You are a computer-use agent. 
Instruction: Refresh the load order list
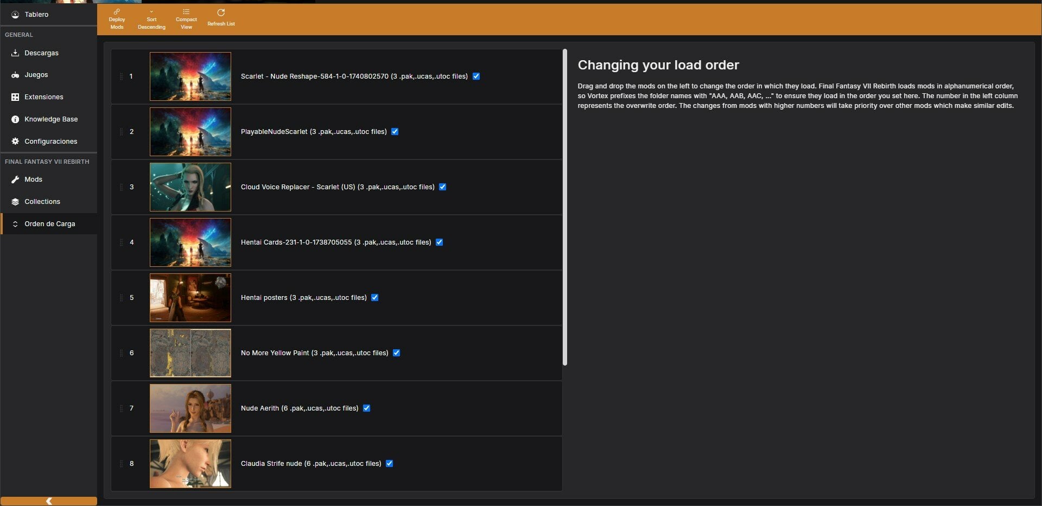click(x=221, y=17)
